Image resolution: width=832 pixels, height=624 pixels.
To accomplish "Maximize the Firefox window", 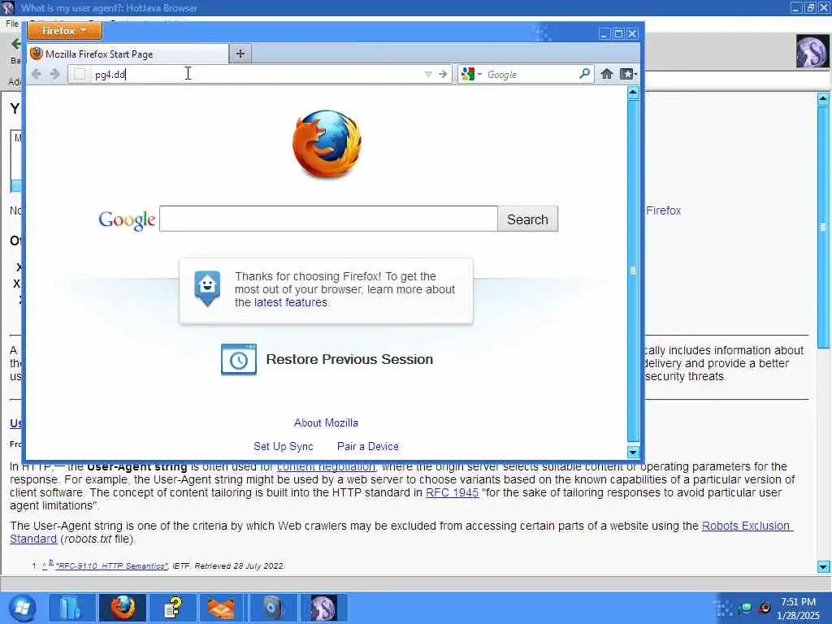I will point(618,33).
